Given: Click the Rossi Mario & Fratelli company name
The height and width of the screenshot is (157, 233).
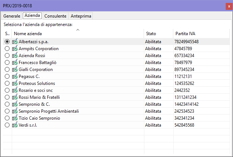Looking at the screenshot, I should [39, 97].
